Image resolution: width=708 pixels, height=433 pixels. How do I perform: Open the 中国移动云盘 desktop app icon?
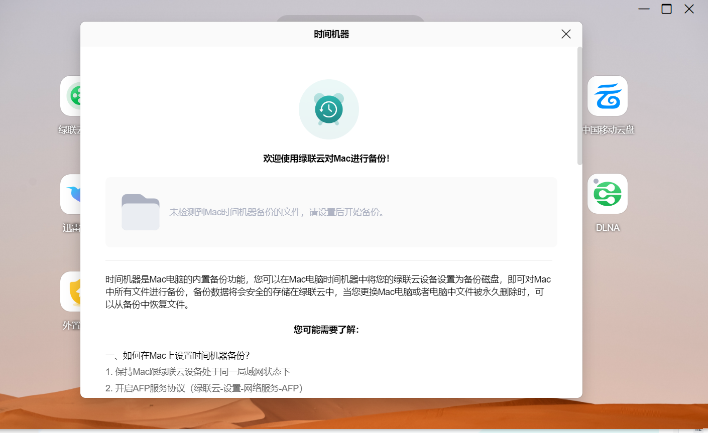(608, 96)
